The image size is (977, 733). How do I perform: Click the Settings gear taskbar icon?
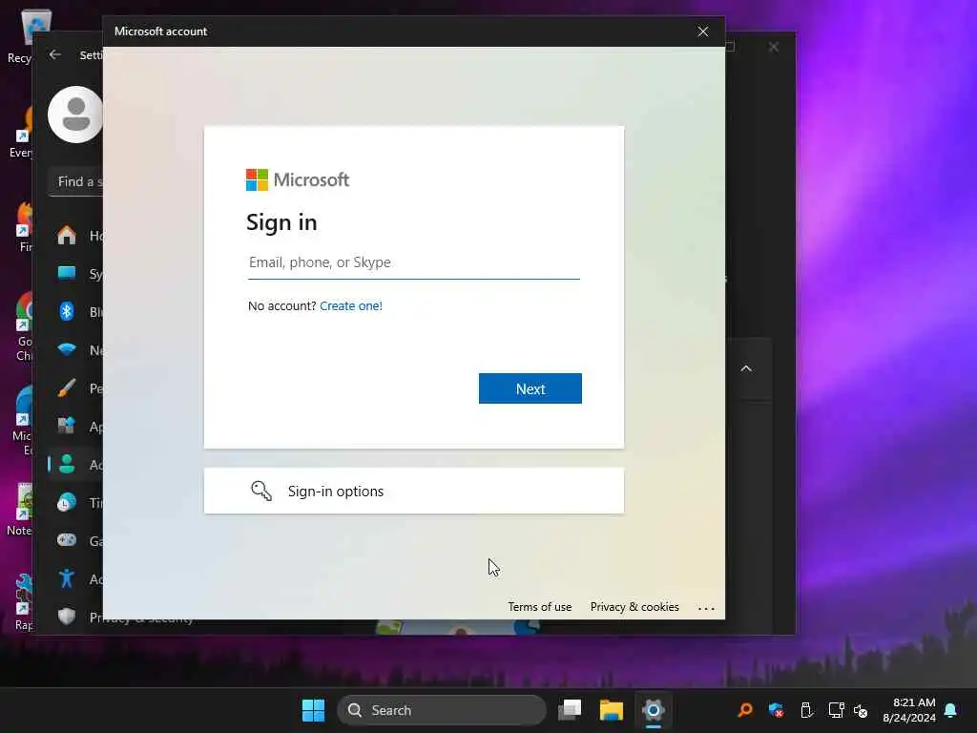tap(653, 710)
